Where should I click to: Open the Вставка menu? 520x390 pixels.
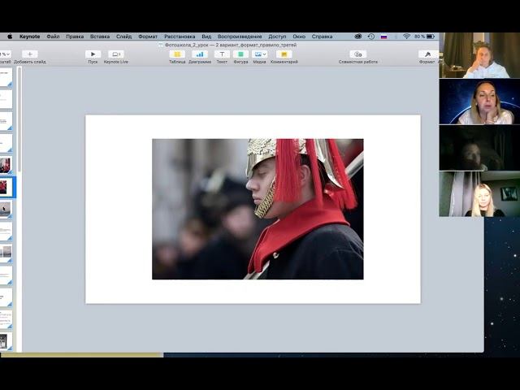(x=100, y=37)
